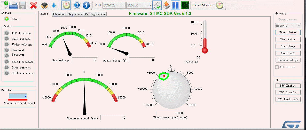Screen dimensions: 306x130
Task: Click the FOC duration fault LED
Action: [x=7, y=33]
